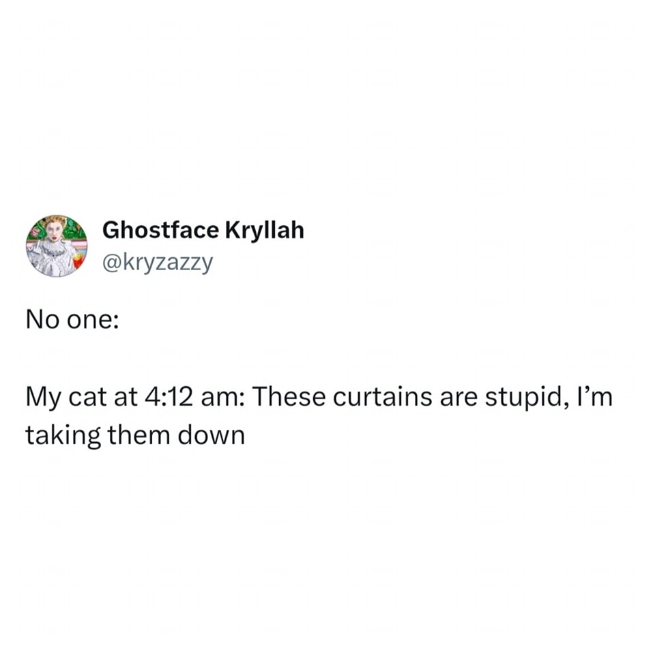Click the word "Kryllah" in the name
This screenshot has height=655, width=655.
tap(263, 231)
